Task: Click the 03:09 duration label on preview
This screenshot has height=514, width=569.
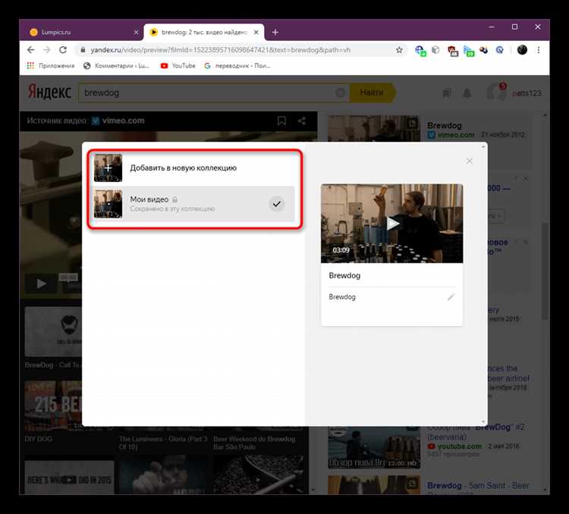Action: (x=341, y=250)
